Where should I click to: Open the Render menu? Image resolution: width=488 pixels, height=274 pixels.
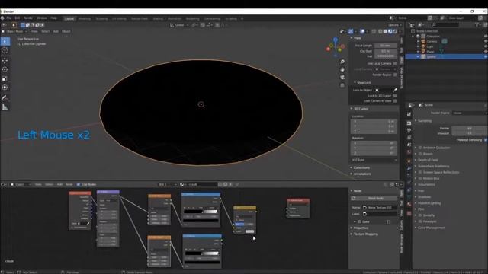pos(28,18)
